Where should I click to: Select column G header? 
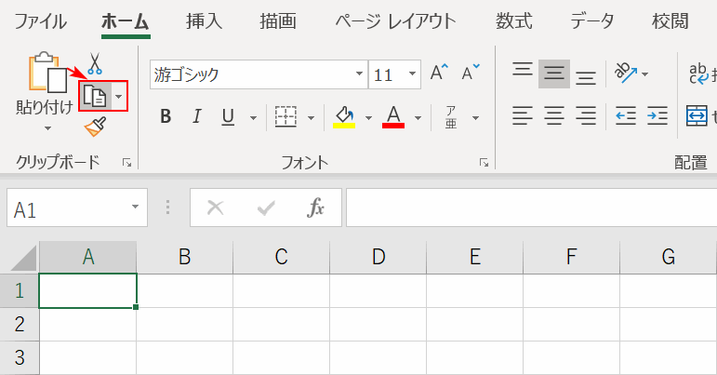[668, 257]
